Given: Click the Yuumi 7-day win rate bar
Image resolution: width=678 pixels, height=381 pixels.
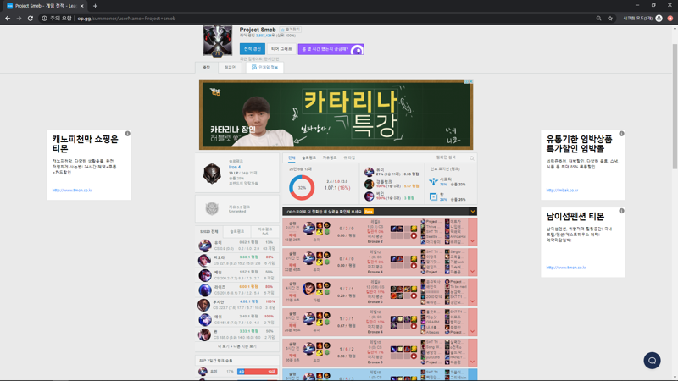Looking at the screenshot, I should pos(258,372).
